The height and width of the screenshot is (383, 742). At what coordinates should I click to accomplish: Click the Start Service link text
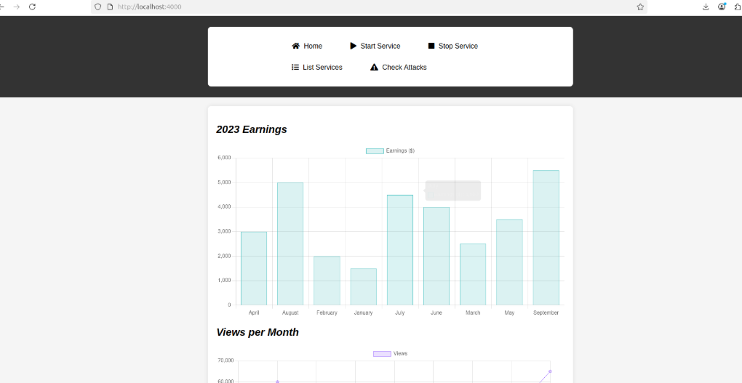380,46
